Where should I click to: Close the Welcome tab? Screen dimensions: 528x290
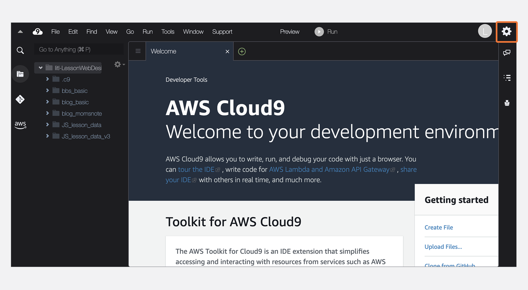coord(227,52)
